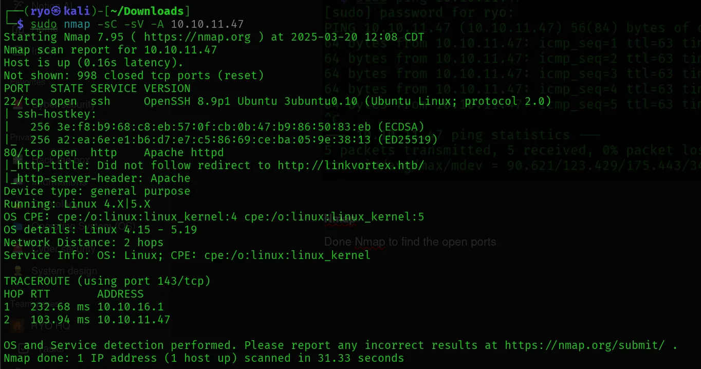Viewport: 701px width, 369px height.
Task: Click the 'Done Nmap to find the open ports' text
Action: click(410, 242)
